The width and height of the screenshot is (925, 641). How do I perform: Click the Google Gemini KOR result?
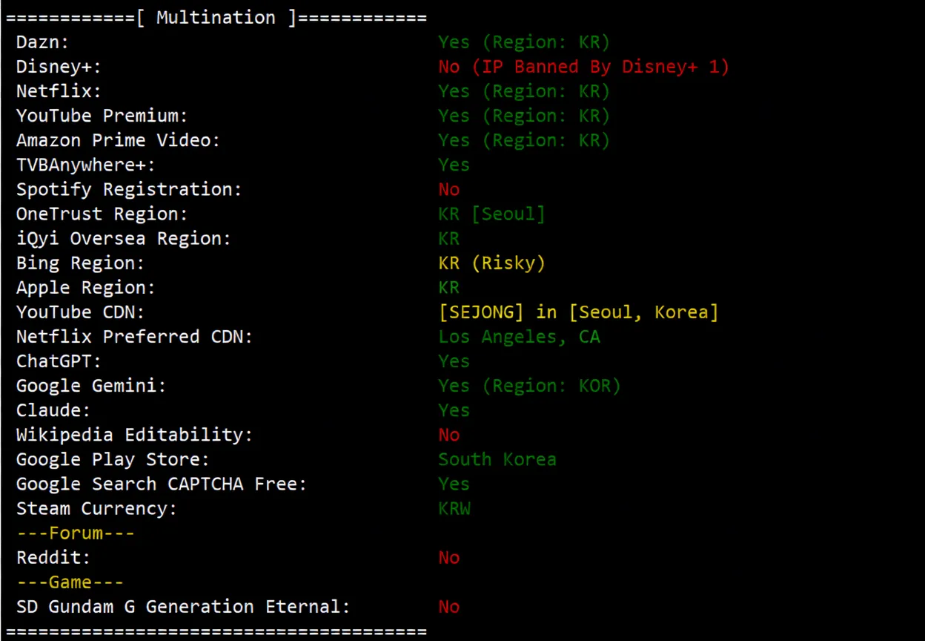pos(529,386)
